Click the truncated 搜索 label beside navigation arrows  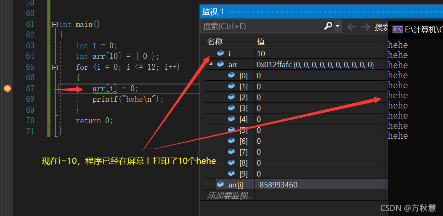point(381,27)
